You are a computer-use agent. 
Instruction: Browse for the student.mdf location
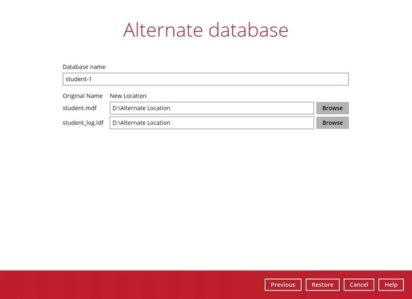click(x=332, y=108)
